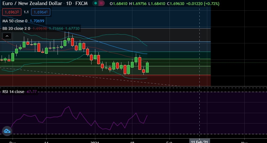Select the BB 20 close 2 0 indicator legend
The height and width of the screenshot is (143, 267).
pos(16,28)
